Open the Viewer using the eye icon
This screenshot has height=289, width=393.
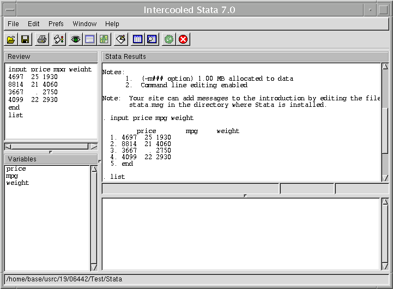(76, 39)
